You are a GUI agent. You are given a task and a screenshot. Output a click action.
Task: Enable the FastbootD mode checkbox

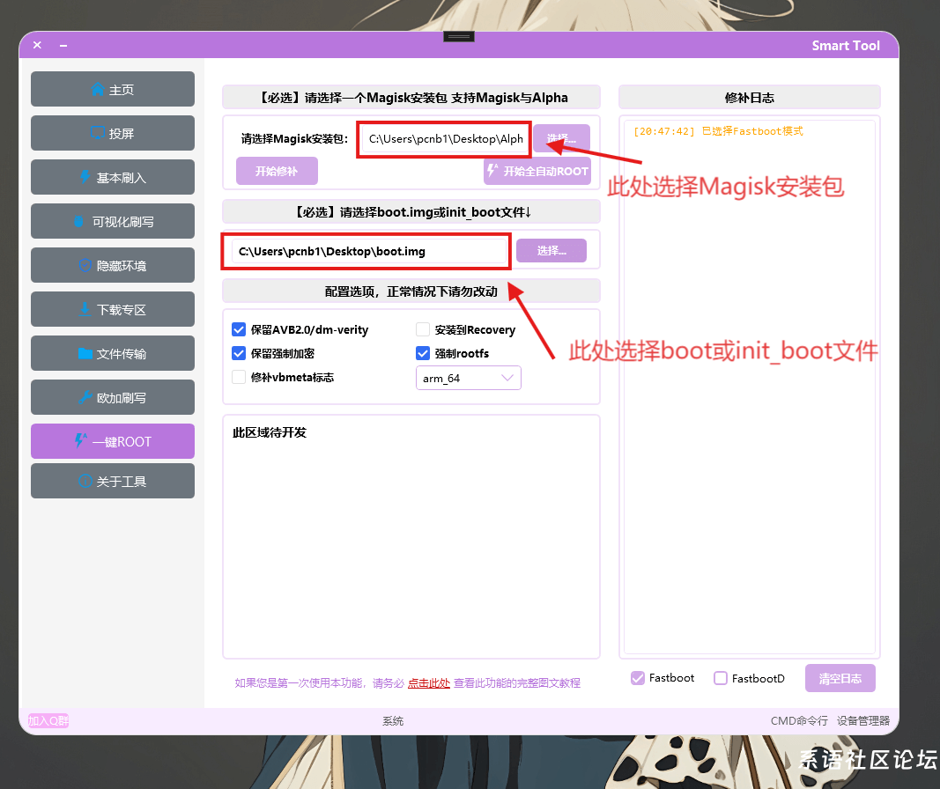(x=721, y=678)
